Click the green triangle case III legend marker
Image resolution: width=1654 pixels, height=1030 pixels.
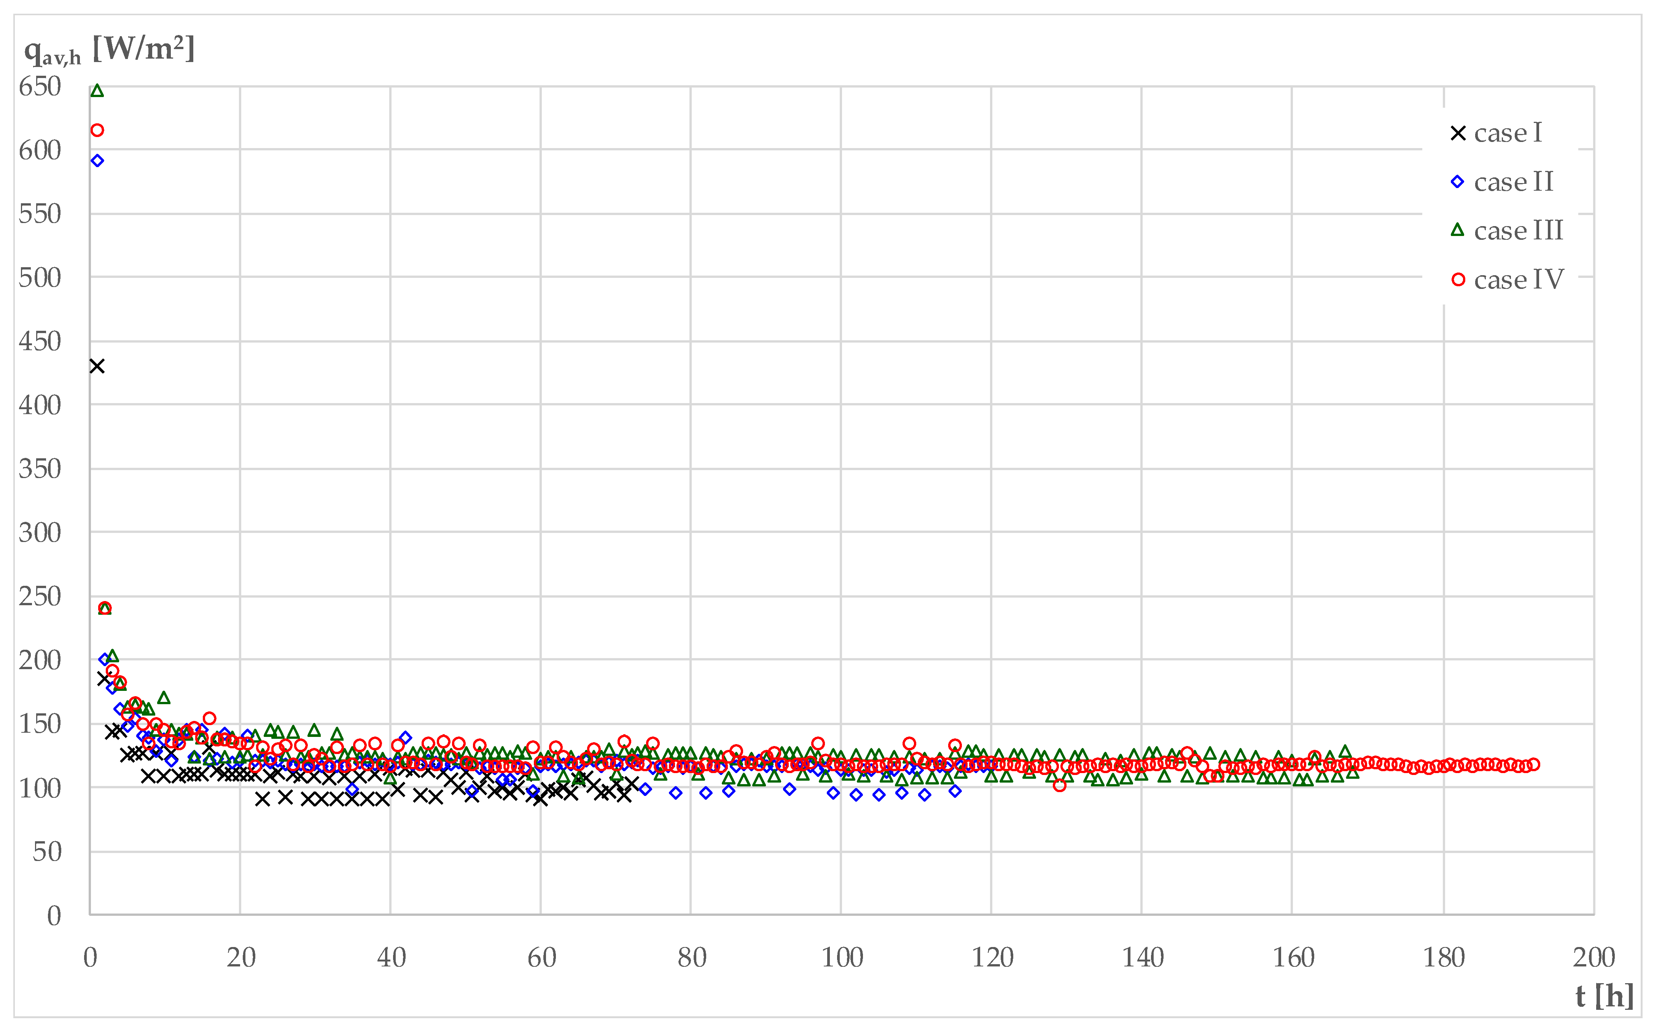(1457, 230)
